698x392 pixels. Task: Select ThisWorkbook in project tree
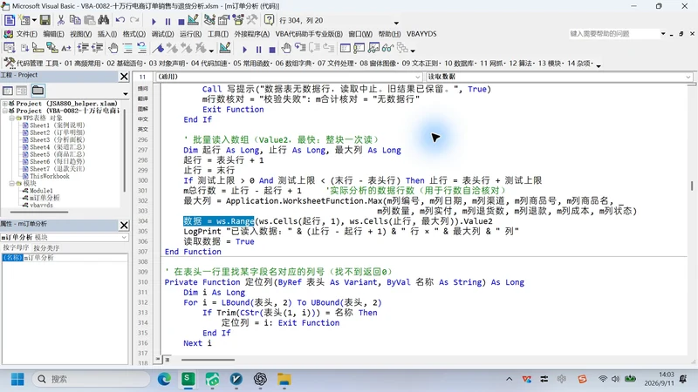46,176
